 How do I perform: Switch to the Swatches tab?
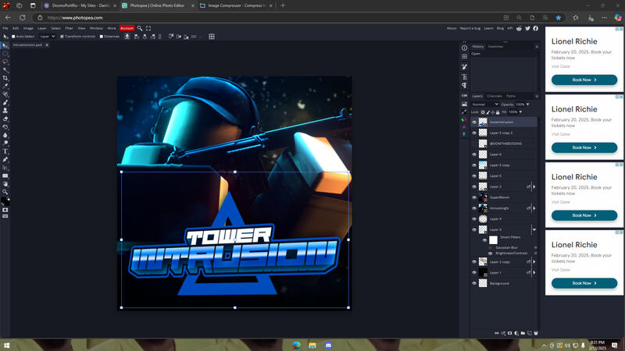click(x=495, y=47)
